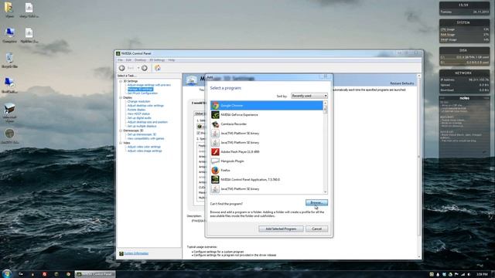The height and width of the screenshot is (278, 495).
Task: Open the Help menu
Action: tap(172, 60)
